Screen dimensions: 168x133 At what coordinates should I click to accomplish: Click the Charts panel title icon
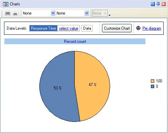click(x=6, y=4)
